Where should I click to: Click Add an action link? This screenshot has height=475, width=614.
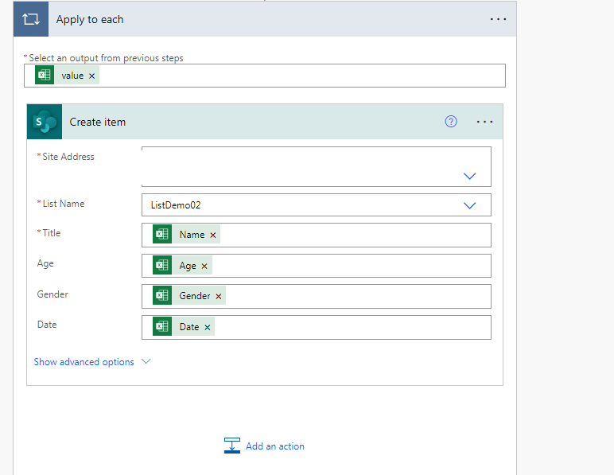pyautogui.click(x=275, y=446)
